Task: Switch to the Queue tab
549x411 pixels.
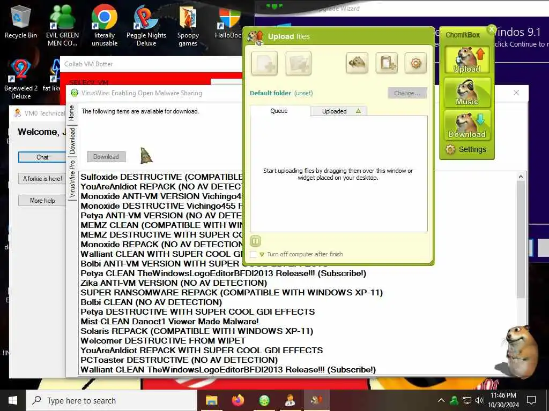Action: coord(279,111)
